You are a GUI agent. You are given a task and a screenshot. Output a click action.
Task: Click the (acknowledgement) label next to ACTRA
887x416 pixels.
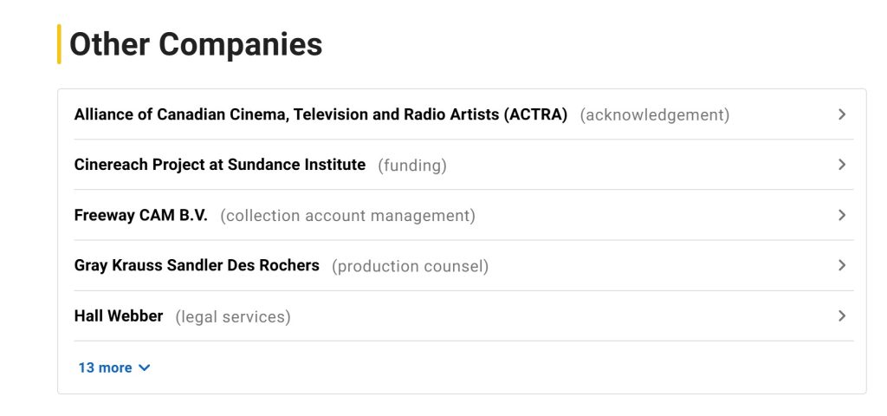tap(655, 114)
